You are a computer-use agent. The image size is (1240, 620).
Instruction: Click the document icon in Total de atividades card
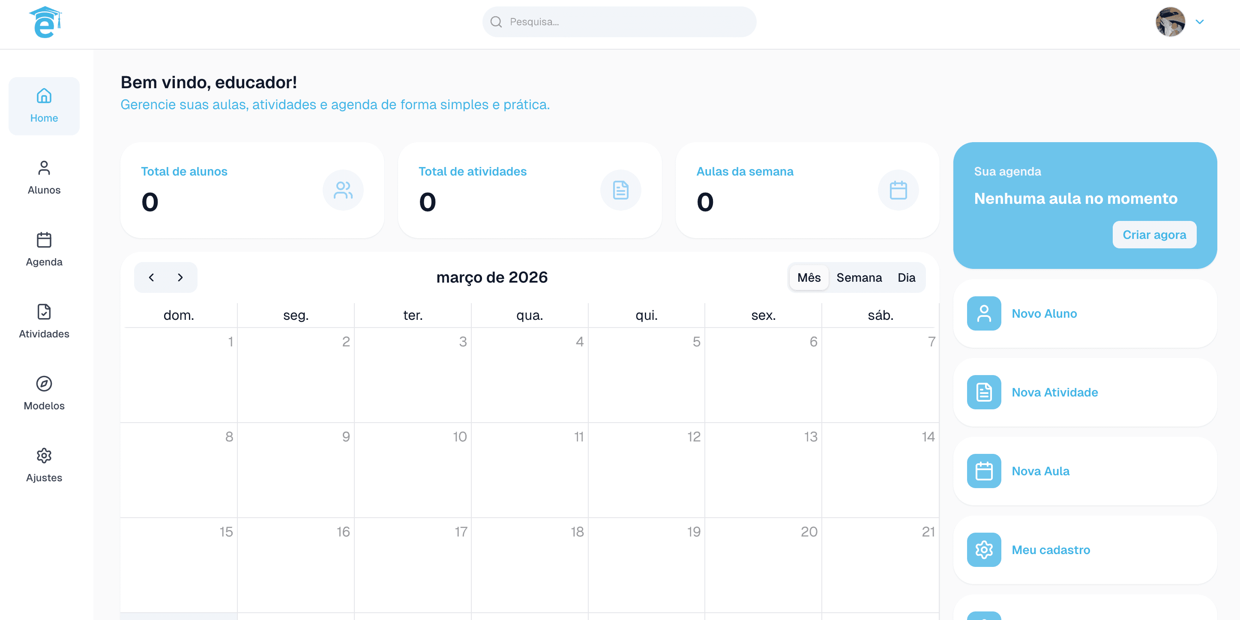click(620, 190)
